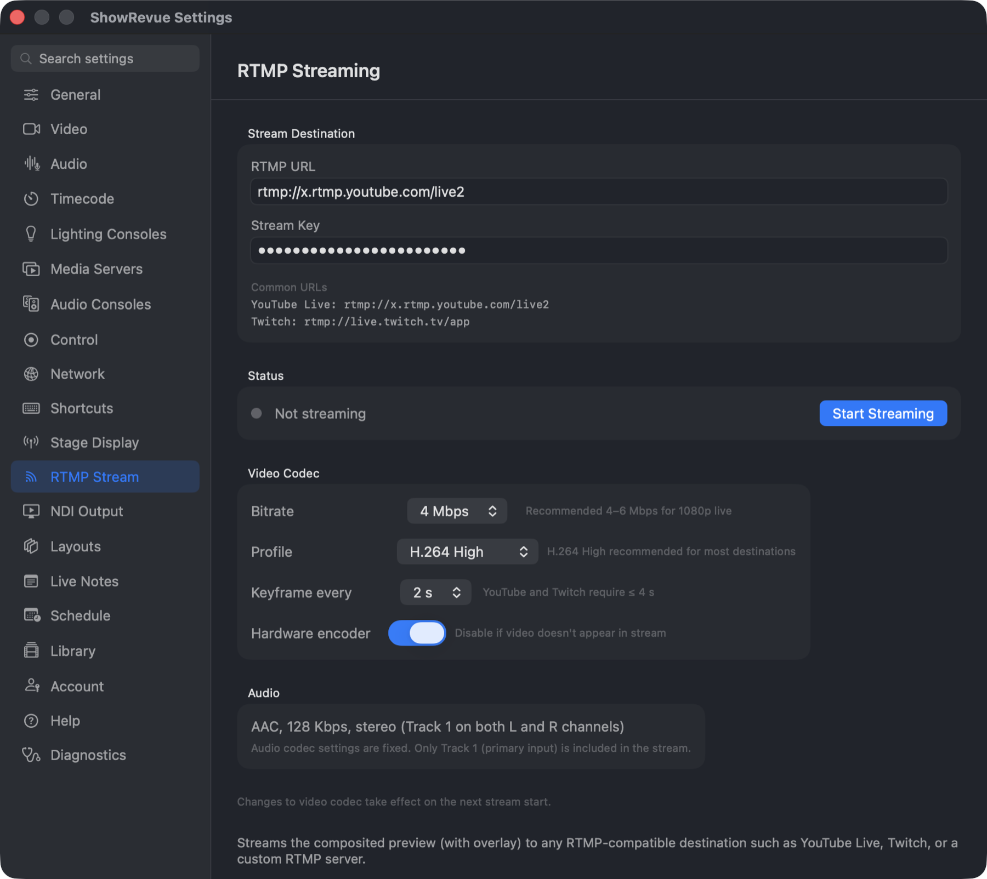Open General settings section
The image size is (987, 879).
click(105, 95)
